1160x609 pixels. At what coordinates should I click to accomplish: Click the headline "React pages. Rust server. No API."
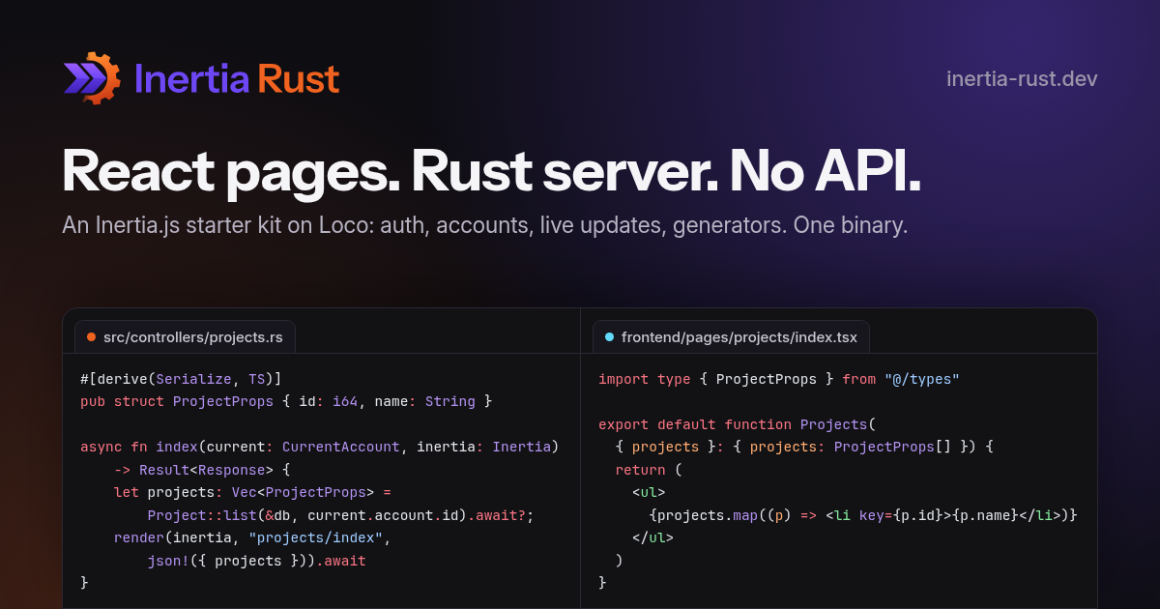pyautogui.click(x=491, y=171)
